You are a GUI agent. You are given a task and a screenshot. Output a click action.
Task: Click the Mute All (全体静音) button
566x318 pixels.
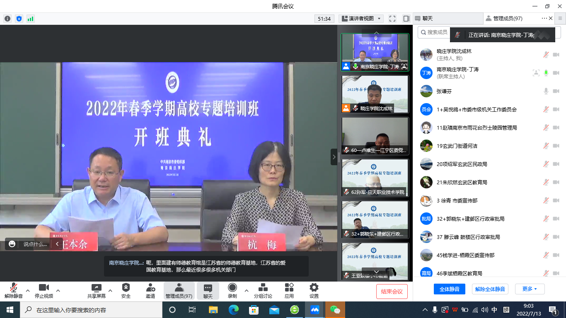click(449, 289)
